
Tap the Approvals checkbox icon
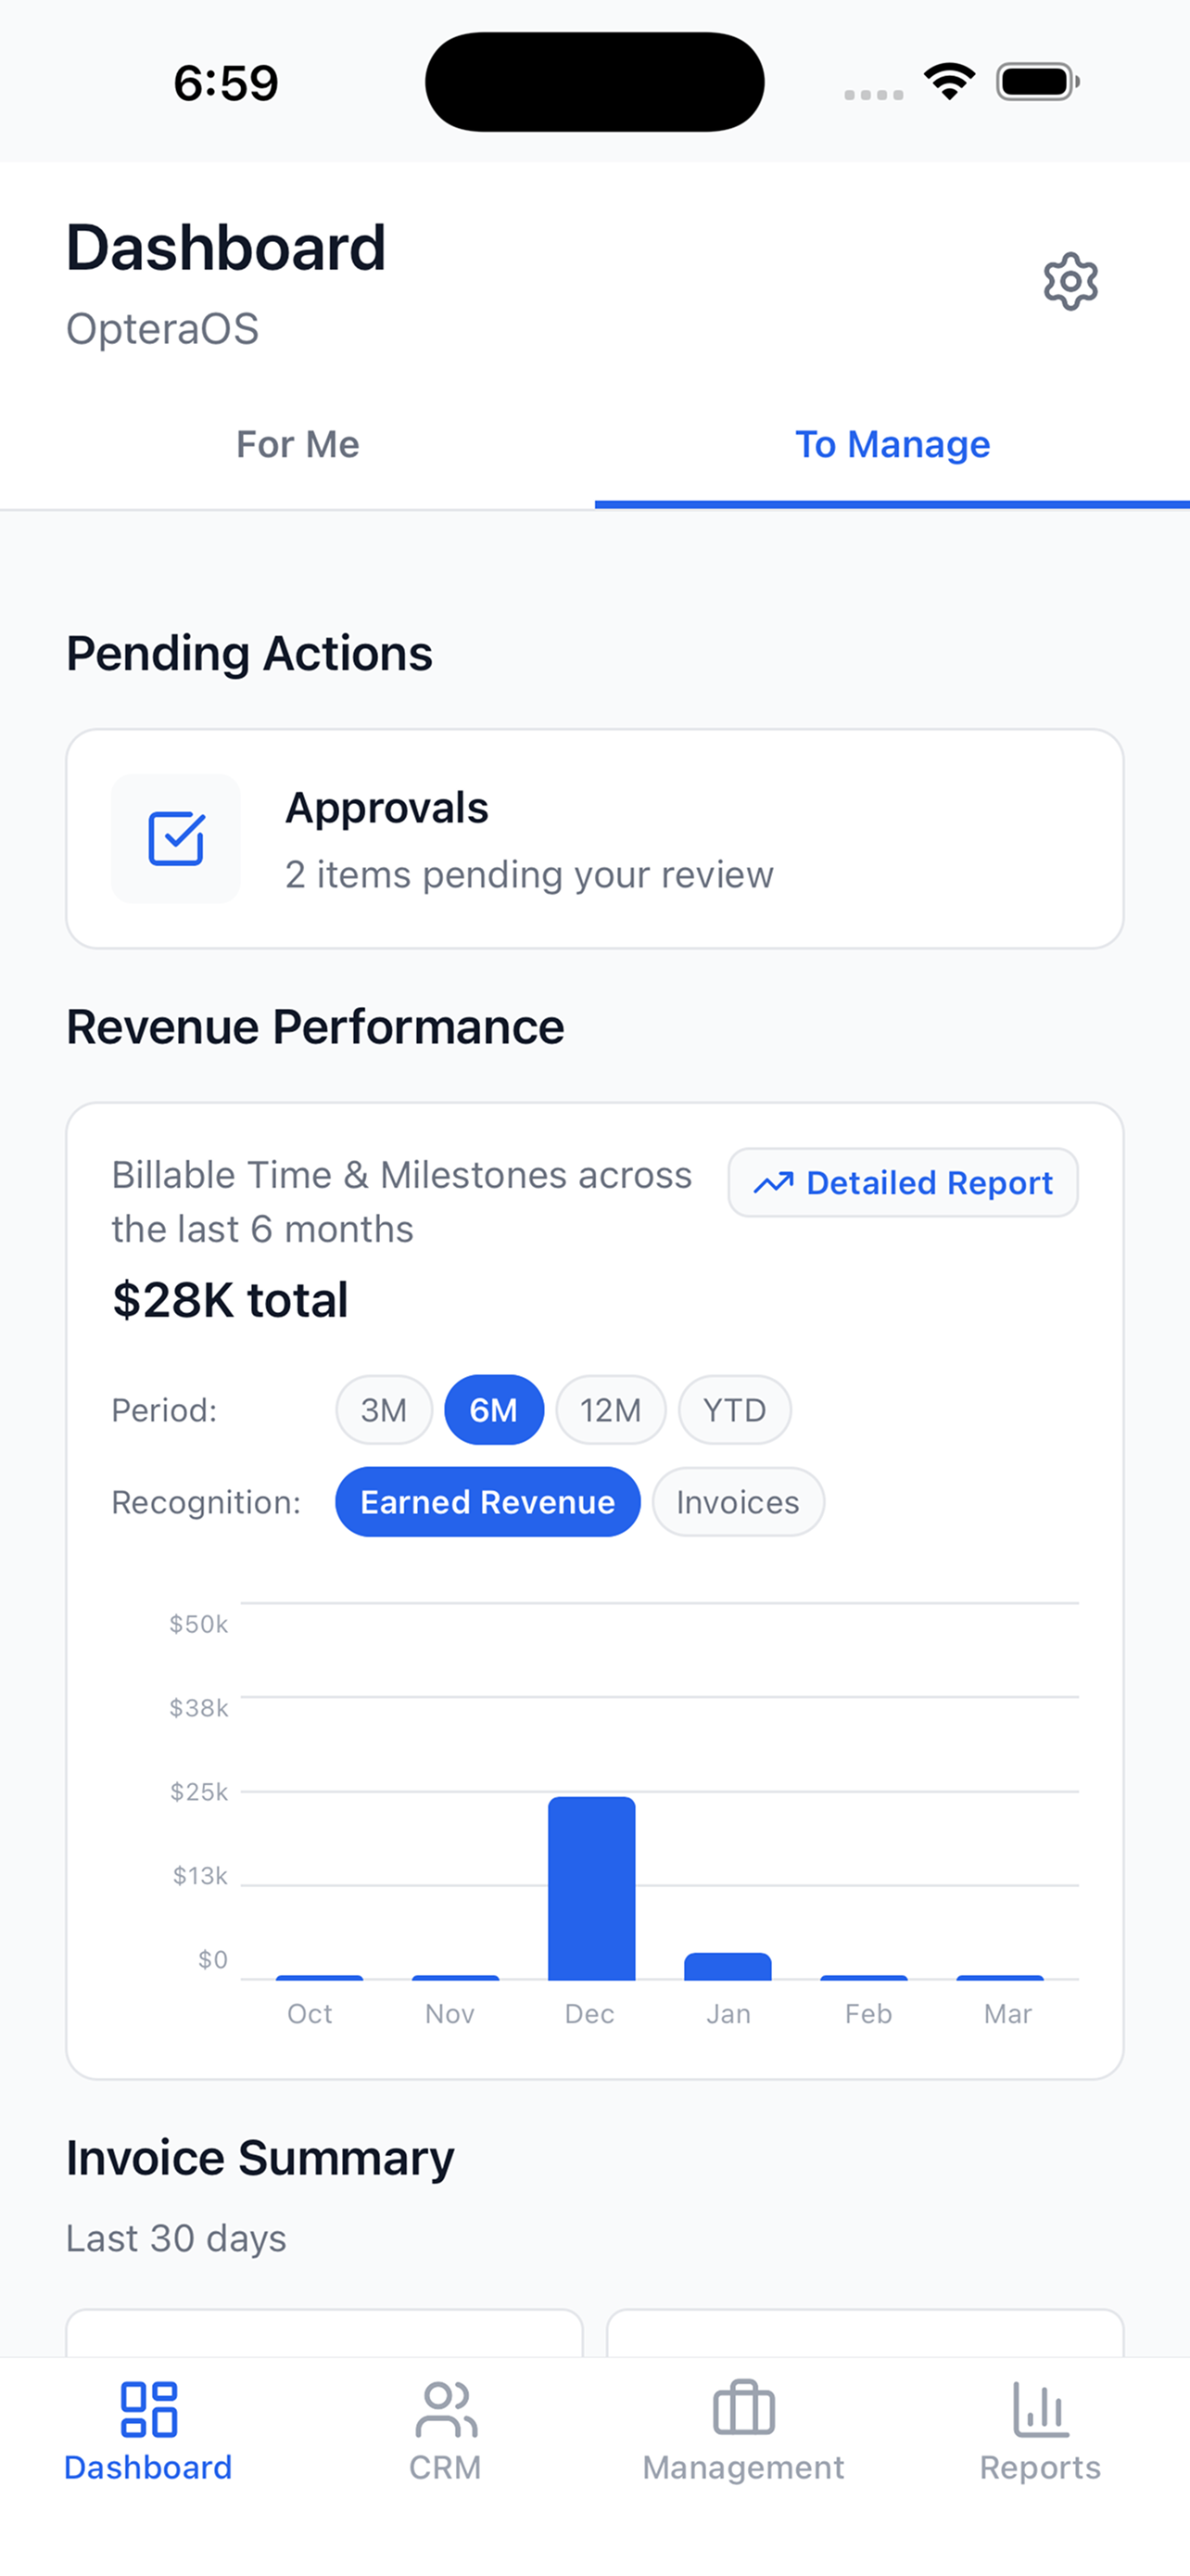point(176,839)
